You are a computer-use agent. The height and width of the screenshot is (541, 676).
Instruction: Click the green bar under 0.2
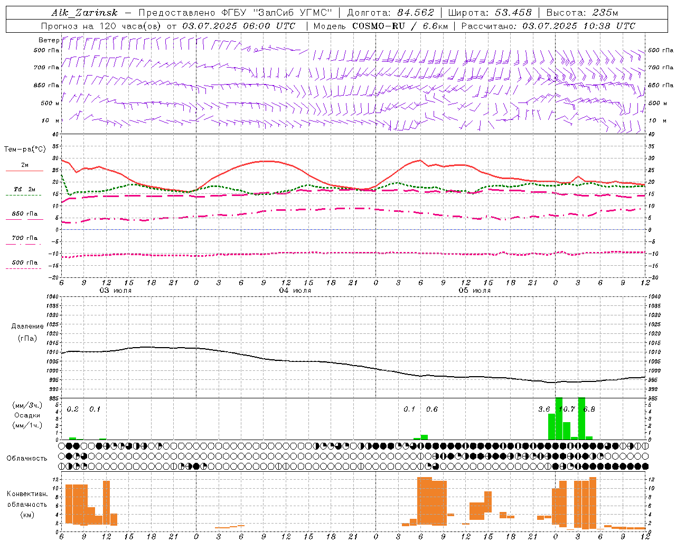(73, 438)
